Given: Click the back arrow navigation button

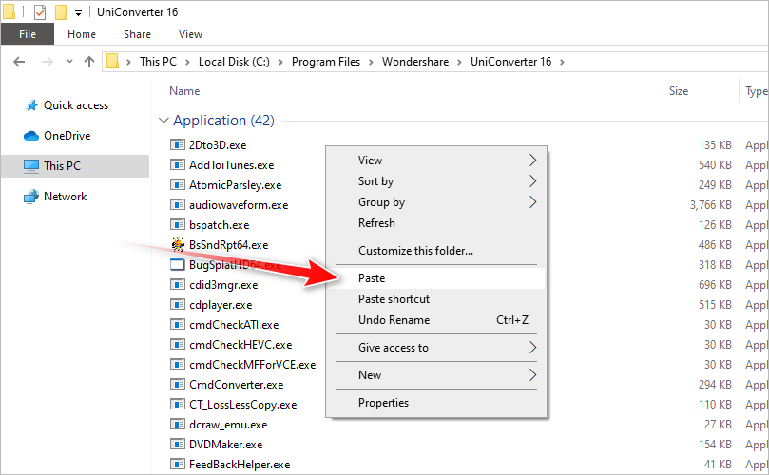Looking at the screenshot, I should 19,62.
